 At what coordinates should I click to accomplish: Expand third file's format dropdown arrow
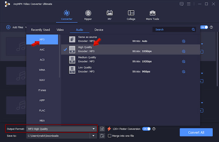202,103
